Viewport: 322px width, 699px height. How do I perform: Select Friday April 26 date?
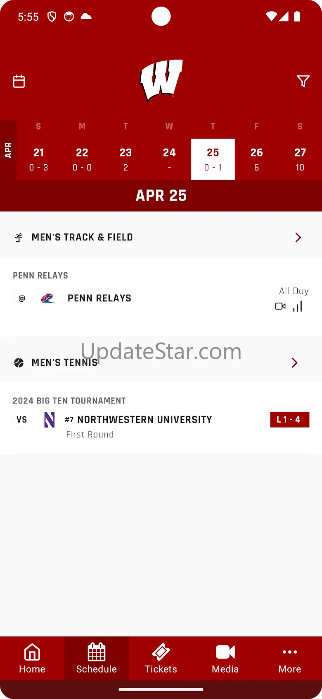coord(257,159)
